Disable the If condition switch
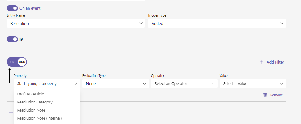The width and height of the screenshot is (301, 124). [x=12, y=39]
